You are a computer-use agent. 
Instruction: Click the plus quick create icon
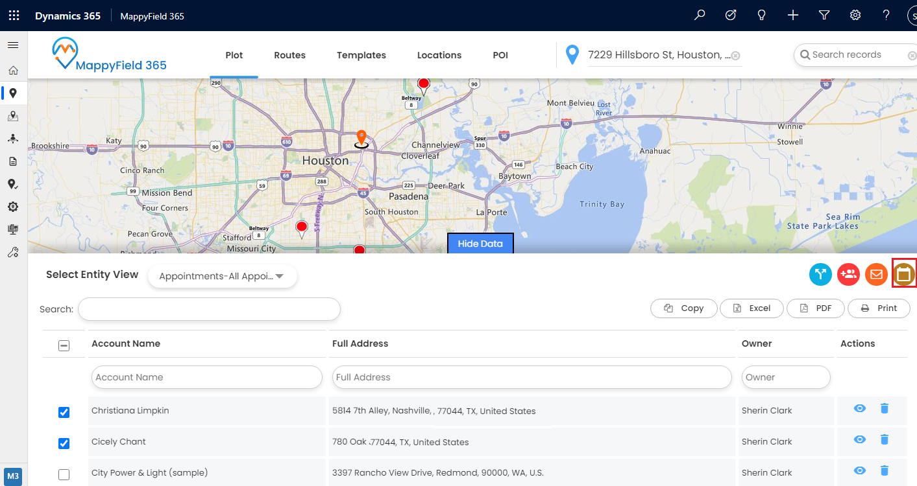(x=793, y=16)
